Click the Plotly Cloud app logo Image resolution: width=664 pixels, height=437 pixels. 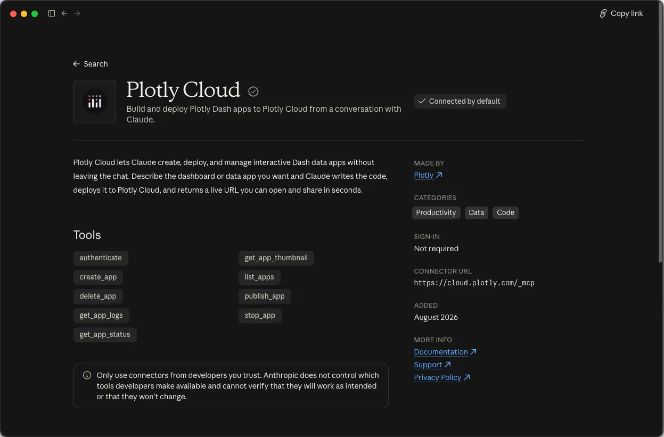[x=95, y=101]
